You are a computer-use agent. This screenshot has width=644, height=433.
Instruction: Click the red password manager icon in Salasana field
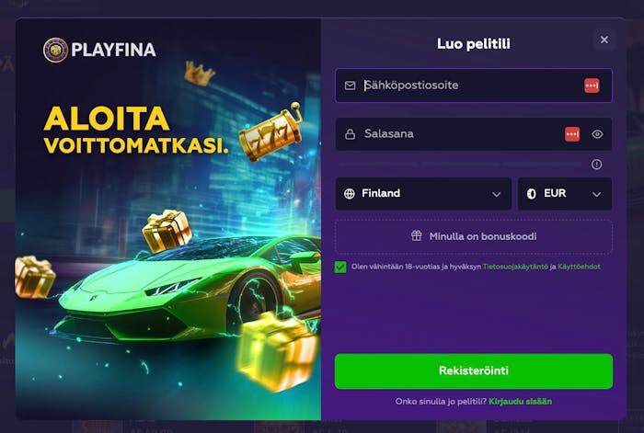tap(572, 134)
